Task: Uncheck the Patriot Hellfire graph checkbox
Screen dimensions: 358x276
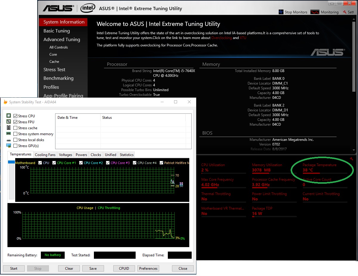Action: 161,163
